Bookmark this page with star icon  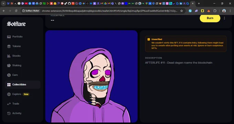pos(181,11)
